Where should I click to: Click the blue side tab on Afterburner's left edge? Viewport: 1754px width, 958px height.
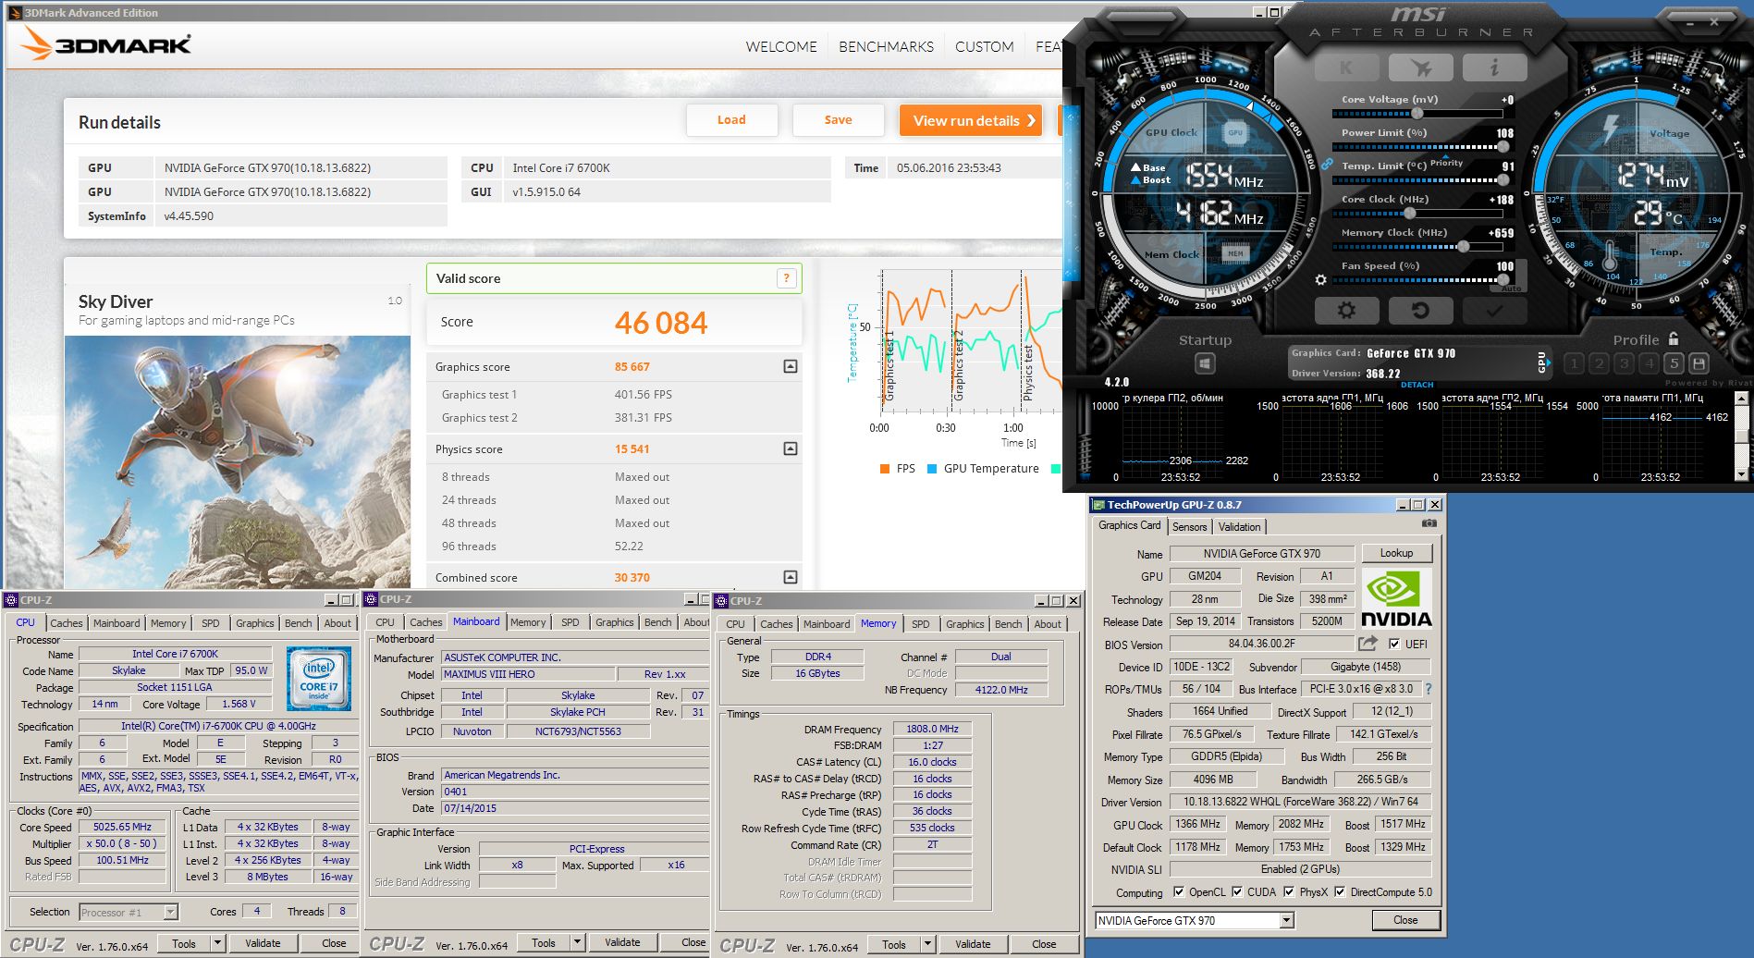[x=1072, y=192]
